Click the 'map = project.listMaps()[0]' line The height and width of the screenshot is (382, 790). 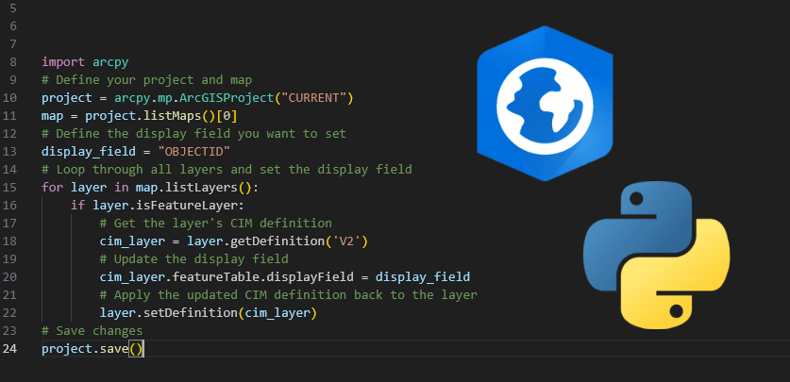(140, 116)
